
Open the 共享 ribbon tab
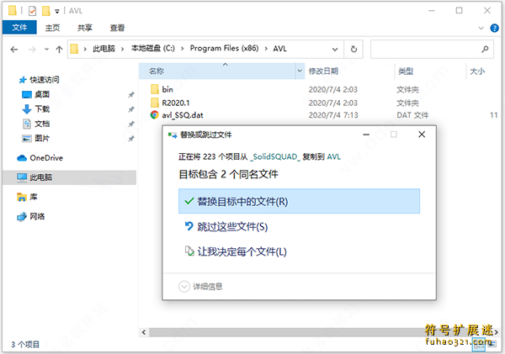(x=85, y=28)
